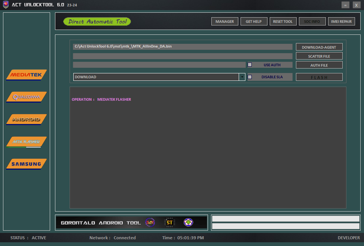
Task: Select the MEDIATEK module in the sidebar
Action: pyautogui.click(x=26, y=75)
